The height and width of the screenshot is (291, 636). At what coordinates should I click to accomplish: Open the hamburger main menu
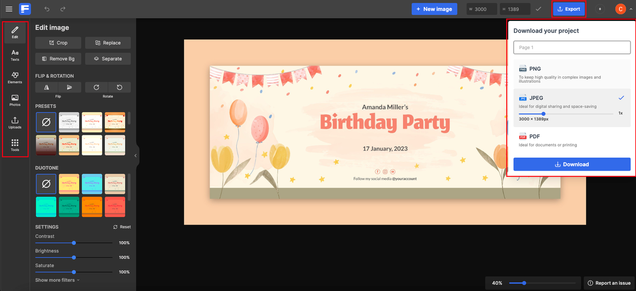pos(9,9)
